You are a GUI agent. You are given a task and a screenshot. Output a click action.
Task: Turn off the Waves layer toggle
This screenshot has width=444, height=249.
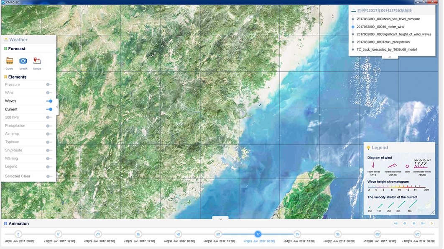pos(49,101)
